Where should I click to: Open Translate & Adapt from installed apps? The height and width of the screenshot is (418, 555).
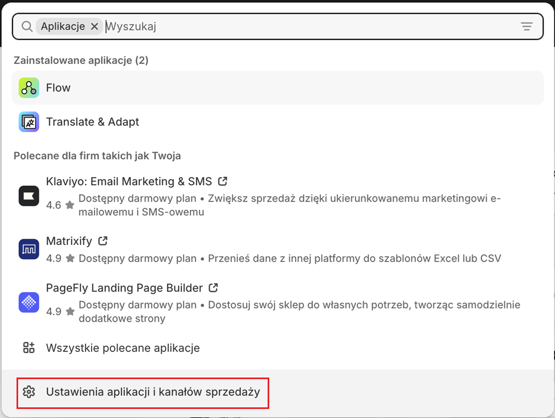[93, 122]
